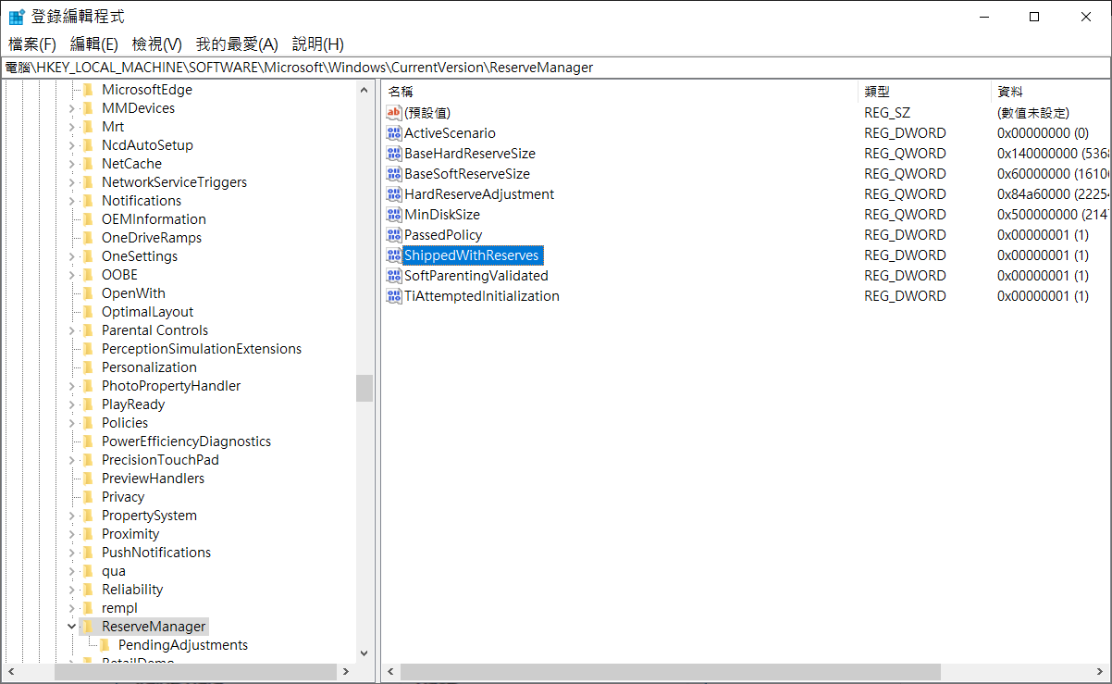This screenshot has height=684, width=1112.
Task: Select the SoftParentingValidated value
Action: pos(476,276)
